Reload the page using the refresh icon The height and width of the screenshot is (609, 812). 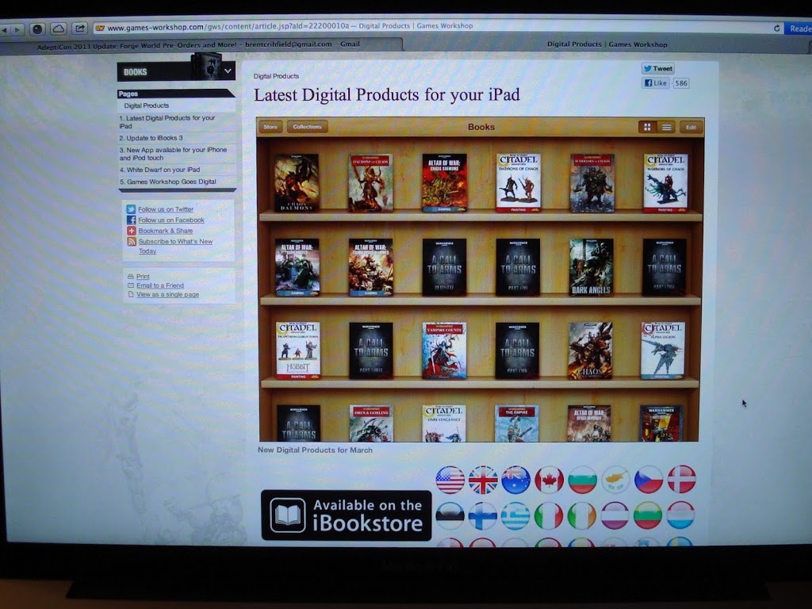click(777, 29)
